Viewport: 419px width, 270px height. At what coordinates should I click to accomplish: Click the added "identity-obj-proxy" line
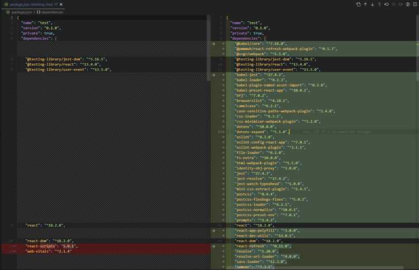267,168
